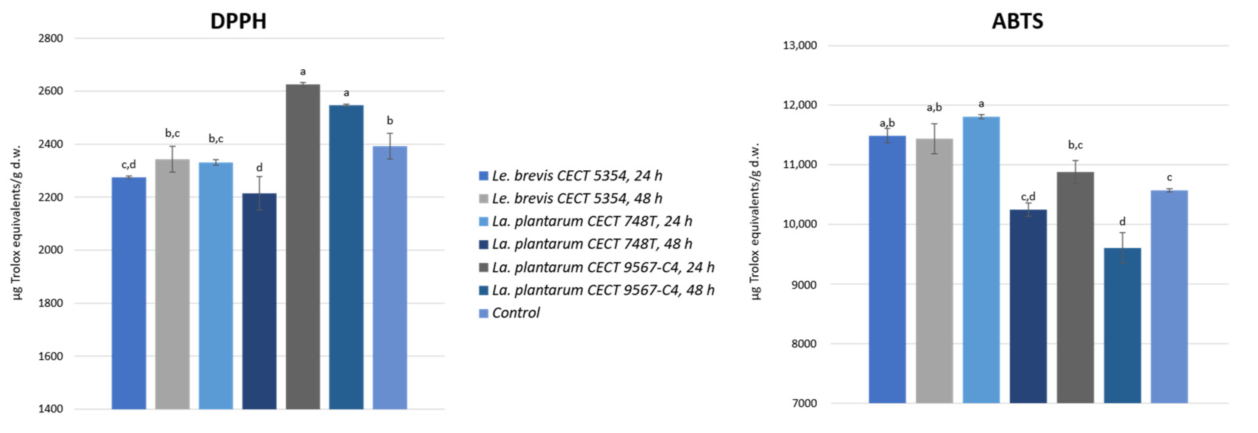Select the ABTS chart title

tap(1017, 22)
